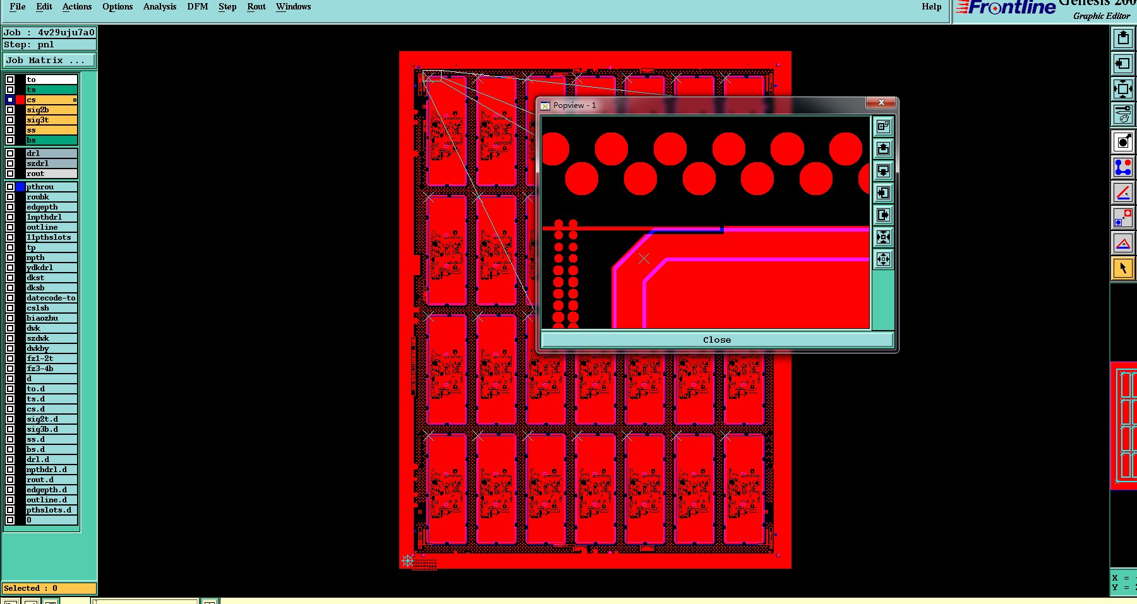Open the Edit menu
Image resolution: width=1137 pixels, height=604 pixels.
point(44,7)
